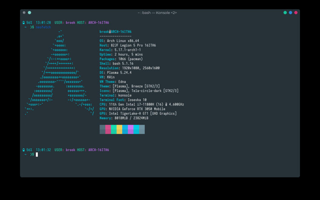Click the 'GPU: Intel TigerLake-H GT1' line
The image size is (320, 200).
point(138,114)
